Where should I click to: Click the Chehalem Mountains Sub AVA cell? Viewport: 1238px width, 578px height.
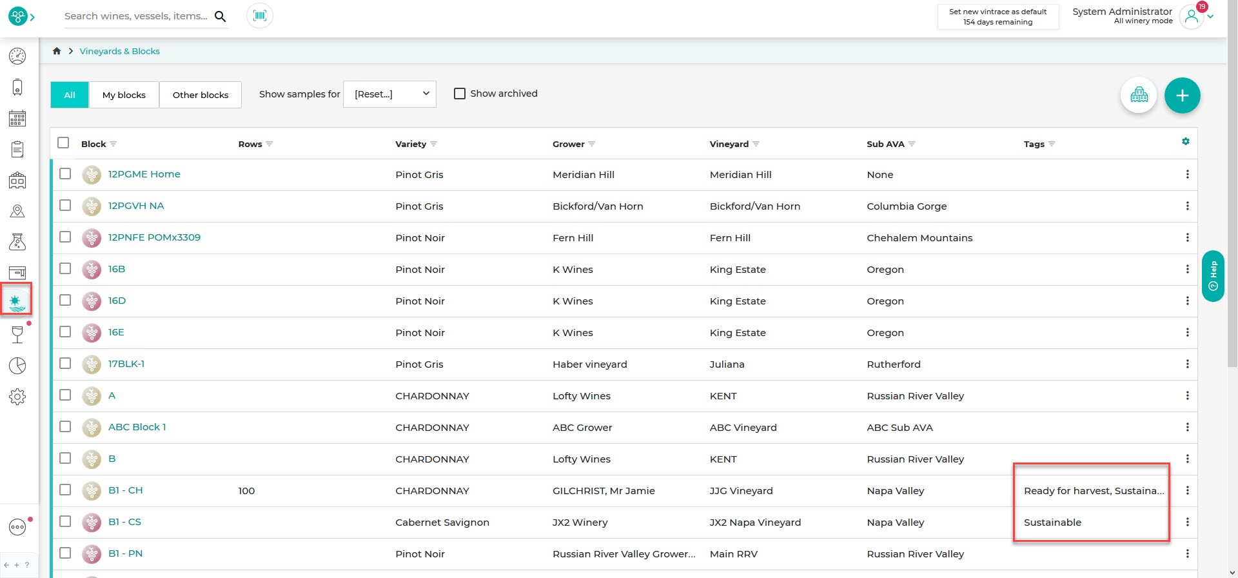919,238
